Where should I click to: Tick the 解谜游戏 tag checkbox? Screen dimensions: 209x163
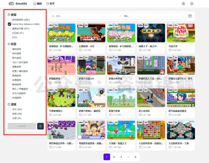[9, 84]
